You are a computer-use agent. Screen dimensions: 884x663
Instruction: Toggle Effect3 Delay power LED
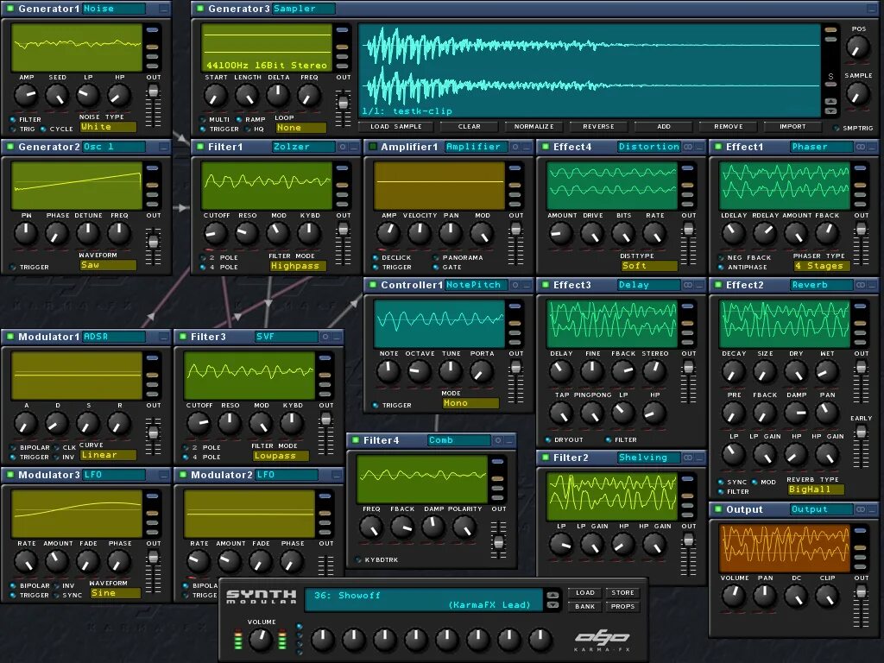pyautogui.click(x=545, y=285)
